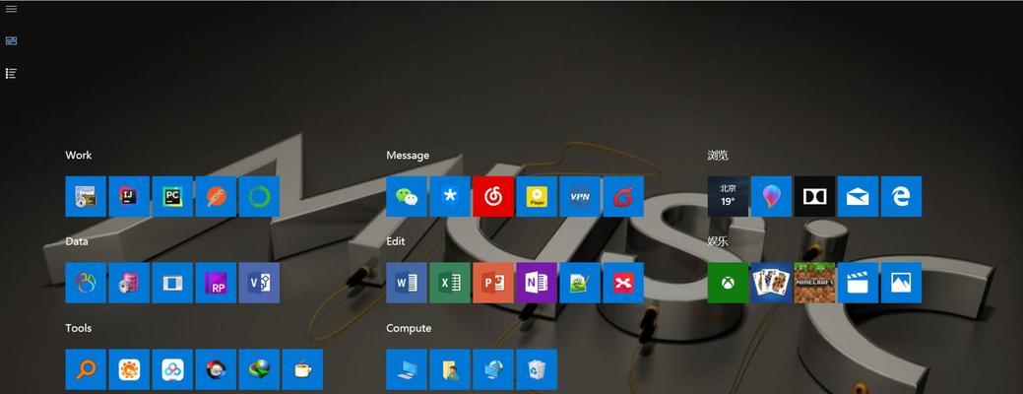Open the user folder tile
This screenshot has width=1023, height=394.
pos(450,369)
